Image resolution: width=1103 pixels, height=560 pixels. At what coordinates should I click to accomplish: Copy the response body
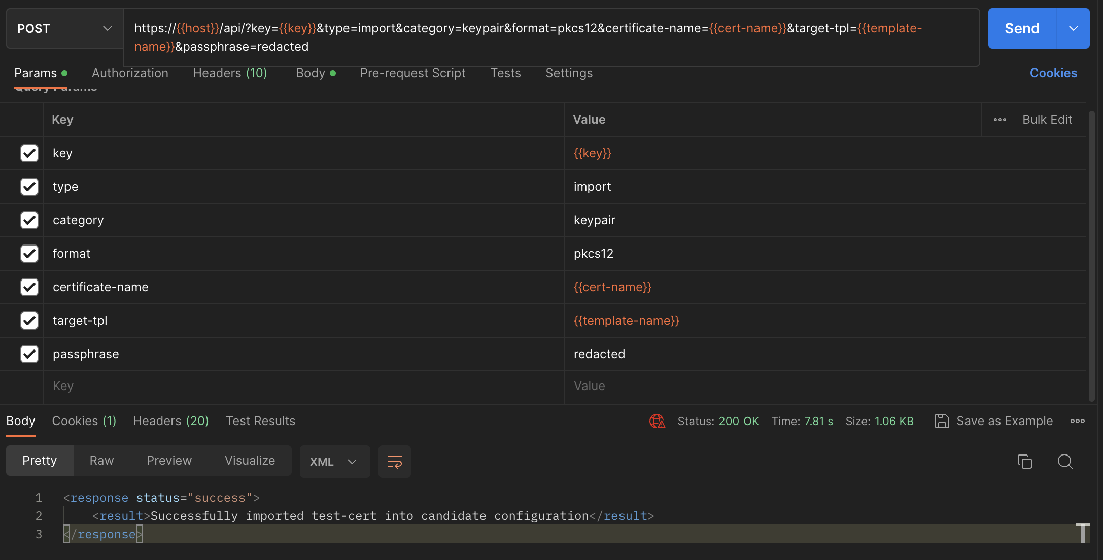[x=1024, y=462]
